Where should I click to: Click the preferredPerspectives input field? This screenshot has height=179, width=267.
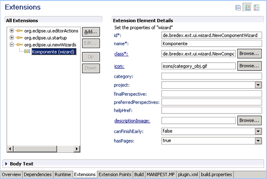pyautogui.click(x=212, y=102)
